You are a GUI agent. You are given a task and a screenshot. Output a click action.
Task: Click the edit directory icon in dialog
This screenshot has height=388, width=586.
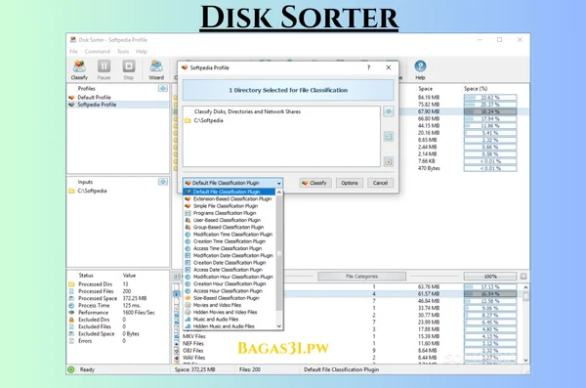[x=389, y=137]
